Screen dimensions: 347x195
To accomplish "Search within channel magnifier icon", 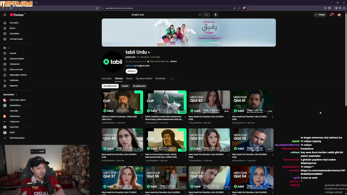I will point(172,79).
